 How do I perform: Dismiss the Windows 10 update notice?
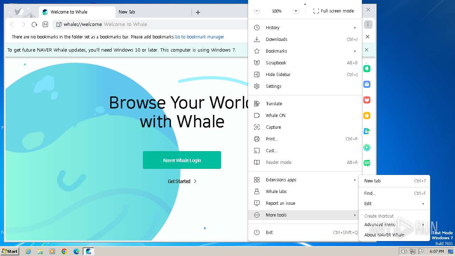[366, 50]
